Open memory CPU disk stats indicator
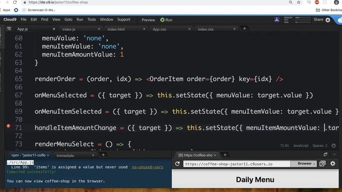The width and height of the screenshot is (342, 192). (297, 20)
